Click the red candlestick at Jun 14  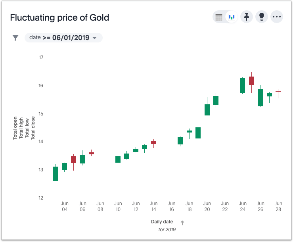[x=153, y=142]
